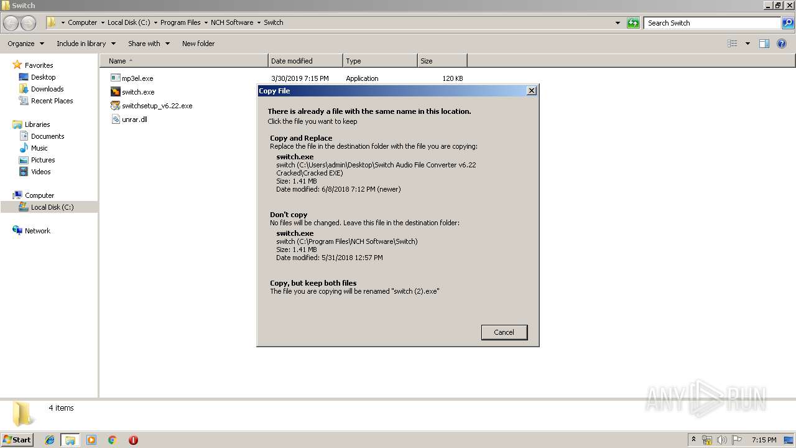
Task: Open the Help question mark icon
Action: pyautogui.click(x=782, y=44)
